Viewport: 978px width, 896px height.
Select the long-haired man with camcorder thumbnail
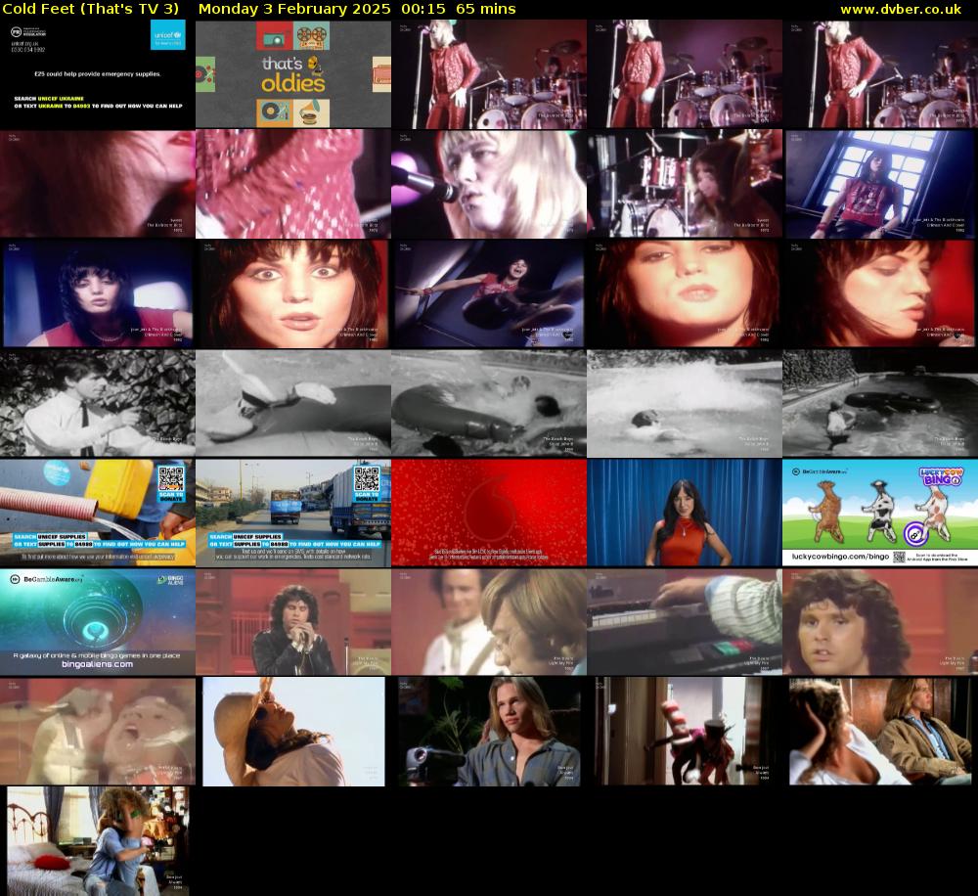pos(488,732)
